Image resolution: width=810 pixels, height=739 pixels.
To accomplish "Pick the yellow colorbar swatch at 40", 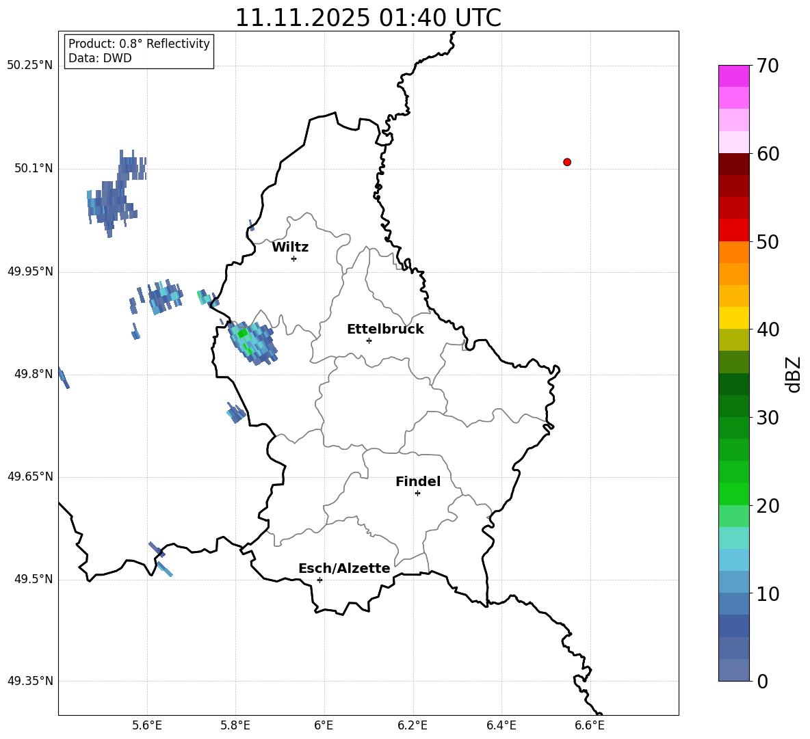I will point(733,319).
